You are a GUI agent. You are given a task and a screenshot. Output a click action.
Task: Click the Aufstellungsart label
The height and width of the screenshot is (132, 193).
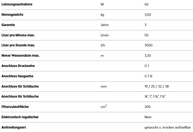pos(14,127)
